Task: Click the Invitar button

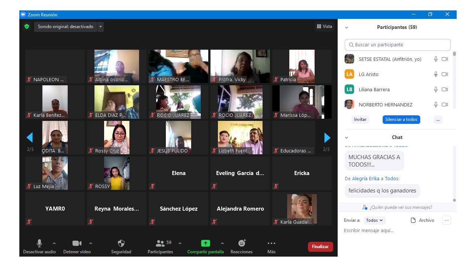Action: click(x=360, y=119)
